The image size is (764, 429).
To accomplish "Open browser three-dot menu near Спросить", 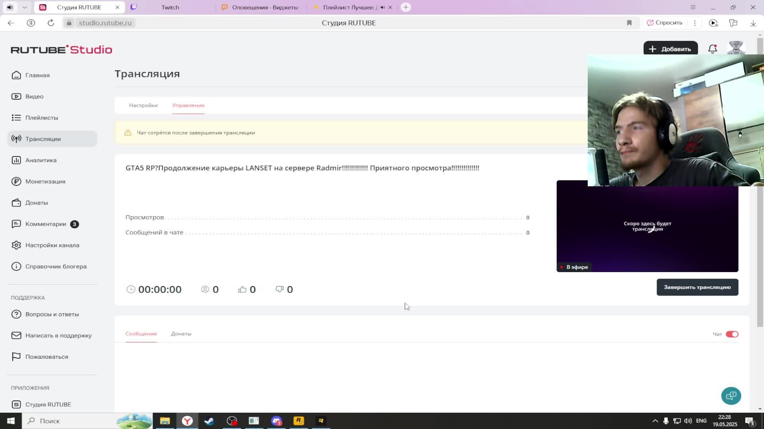I will (x=695, y=23).
